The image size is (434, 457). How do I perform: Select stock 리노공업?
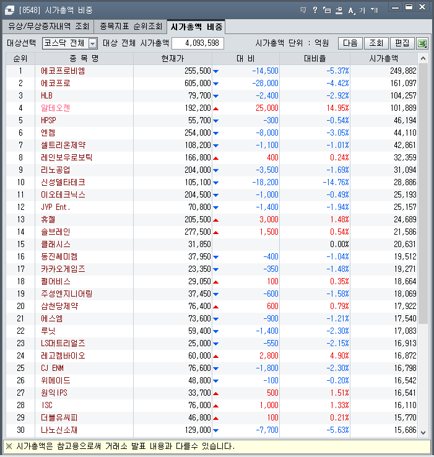pos(55,170)
